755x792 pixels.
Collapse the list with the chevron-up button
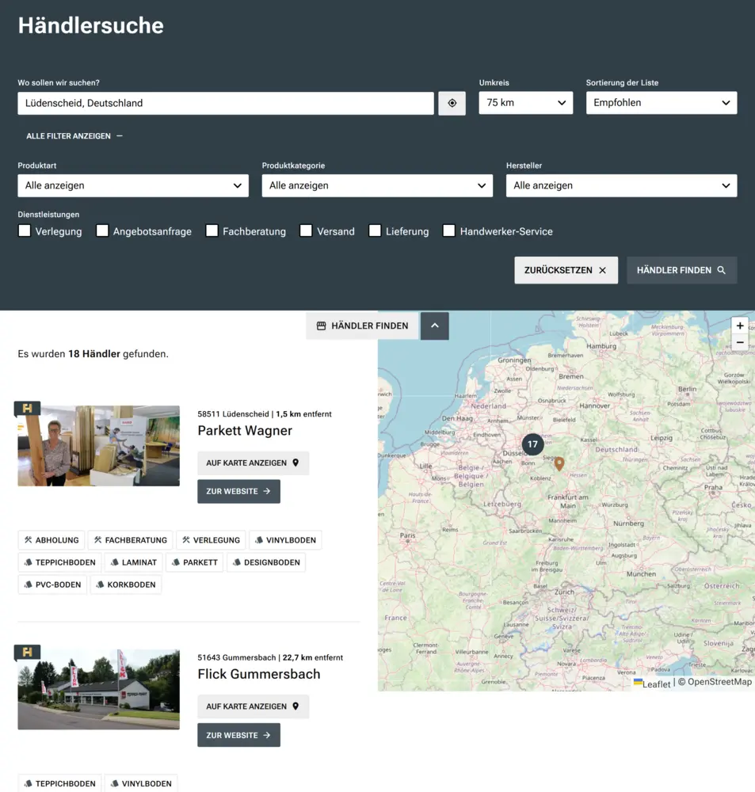[434, 326]
